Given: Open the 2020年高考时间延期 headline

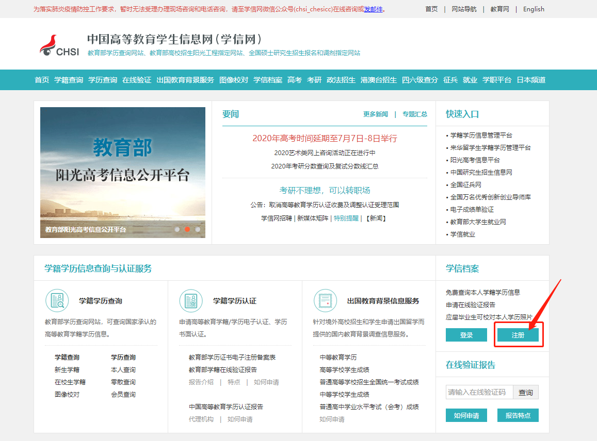Looking at the screenshot, I should (x=325, y=138).
